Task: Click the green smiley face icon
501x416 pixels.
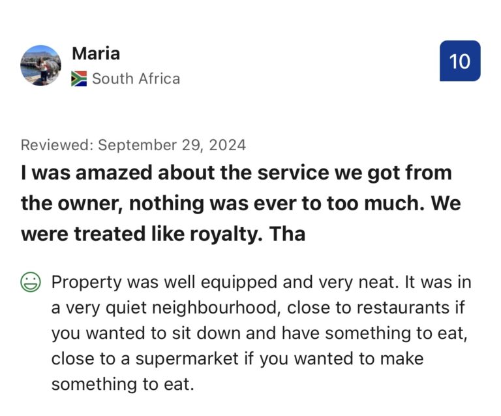Action: click(x=30, y=283)
